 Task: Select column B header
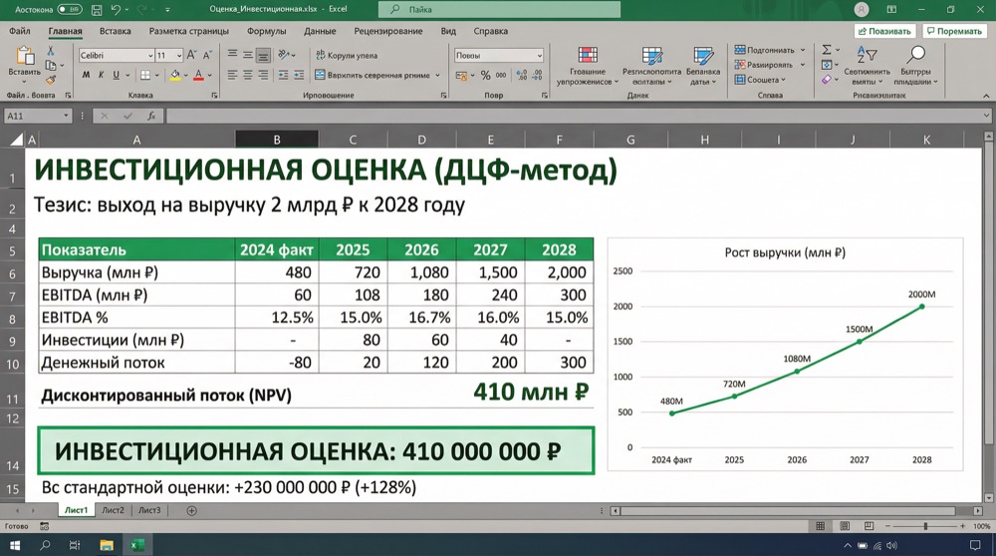pos(276,139)
